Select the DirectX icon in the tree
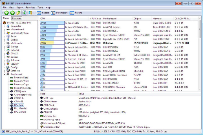 coord(8,53)
